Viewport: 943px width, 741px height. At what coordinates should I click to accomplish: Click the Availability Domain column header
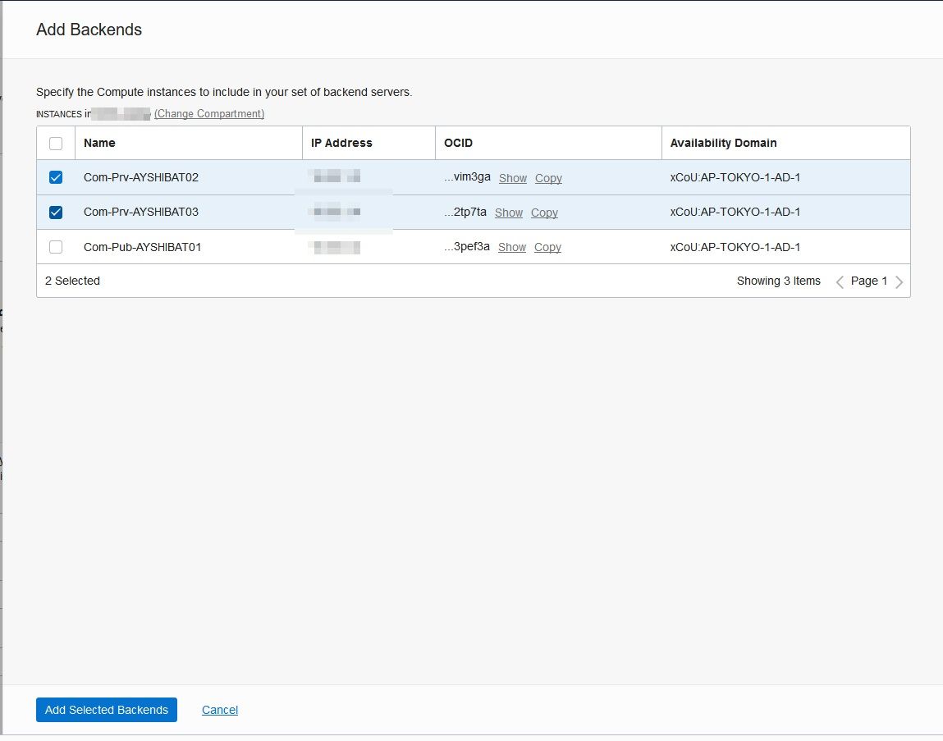pos(723,143)
